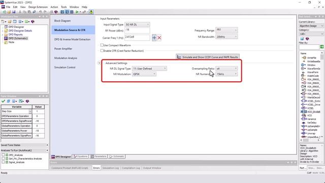Switch to the Schematic tab
Screen dimensions: 325x183
coord(117,157)
